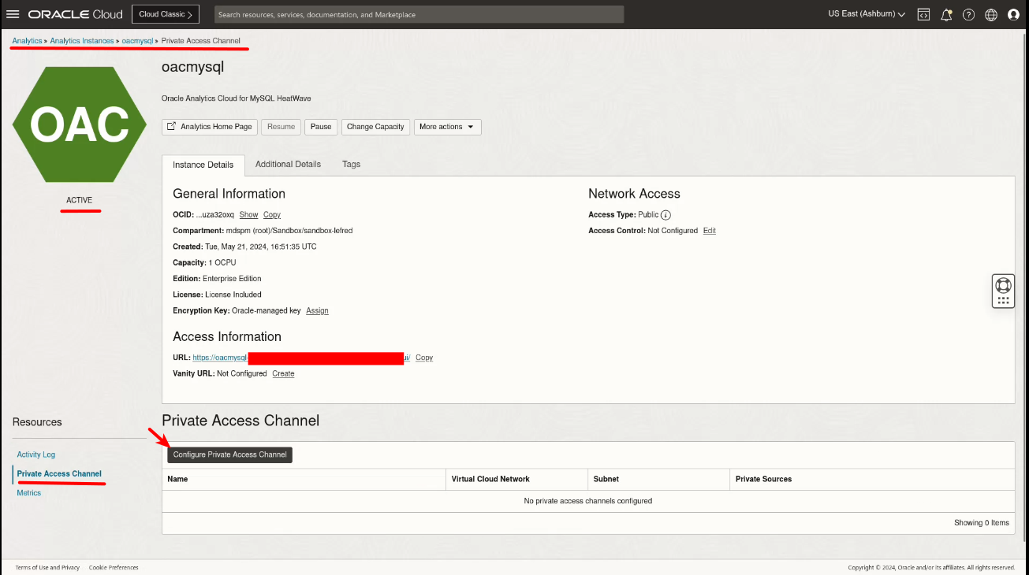Navigate to Analytics Instances breadcrumb

[x=82, y=41]
